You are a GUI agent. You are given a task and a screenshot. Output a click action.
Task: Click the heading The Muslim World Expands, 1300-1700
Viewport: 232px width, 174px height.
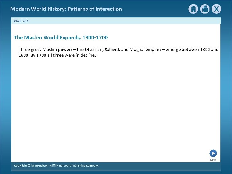[61, 38]
